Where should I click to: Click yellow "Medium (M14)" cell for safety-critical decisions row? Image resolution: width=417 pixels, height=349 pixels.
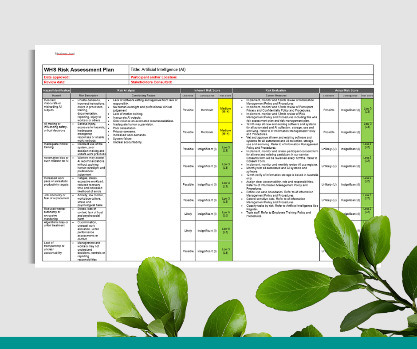tap(225, 132)
